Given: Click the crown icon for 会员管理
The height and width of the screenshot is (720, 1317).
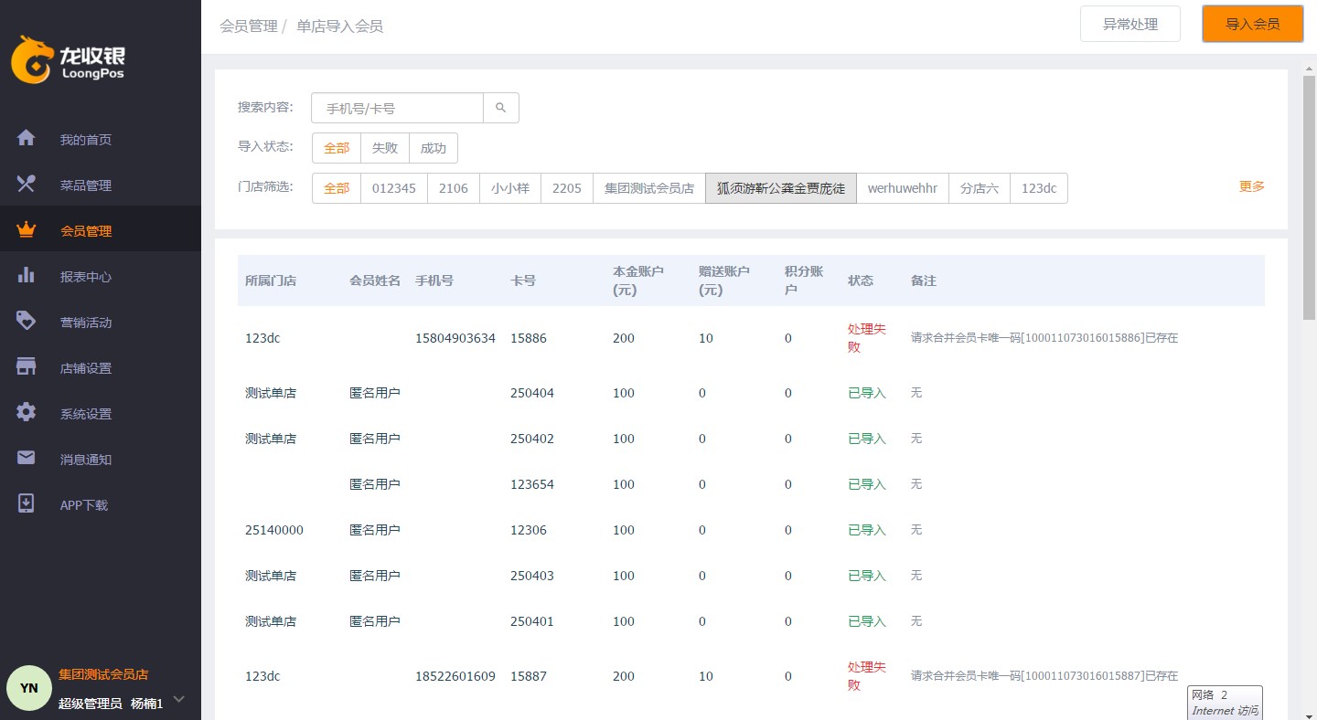Looking at the screenshot, I should [27, 229].
